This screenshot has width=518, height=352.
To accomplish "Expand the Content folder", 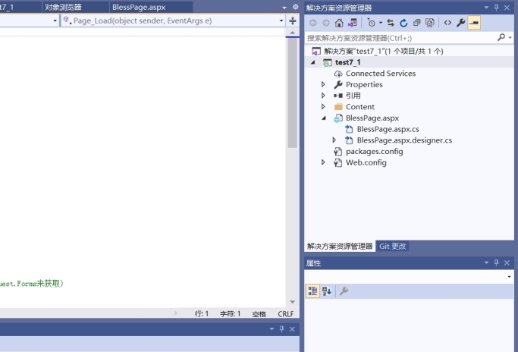I will [323, 106].
